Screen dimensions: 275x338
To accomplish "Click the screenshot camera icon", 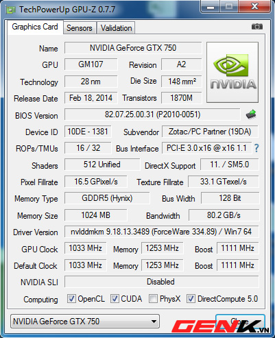I will [x=257, y=27].
